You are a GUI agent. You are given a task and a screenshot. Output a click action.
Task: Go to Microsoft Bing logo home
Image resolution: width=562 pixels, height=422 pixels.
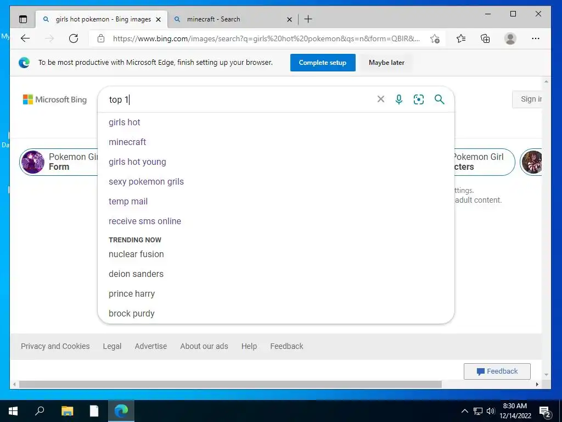[x=55, y=99]
